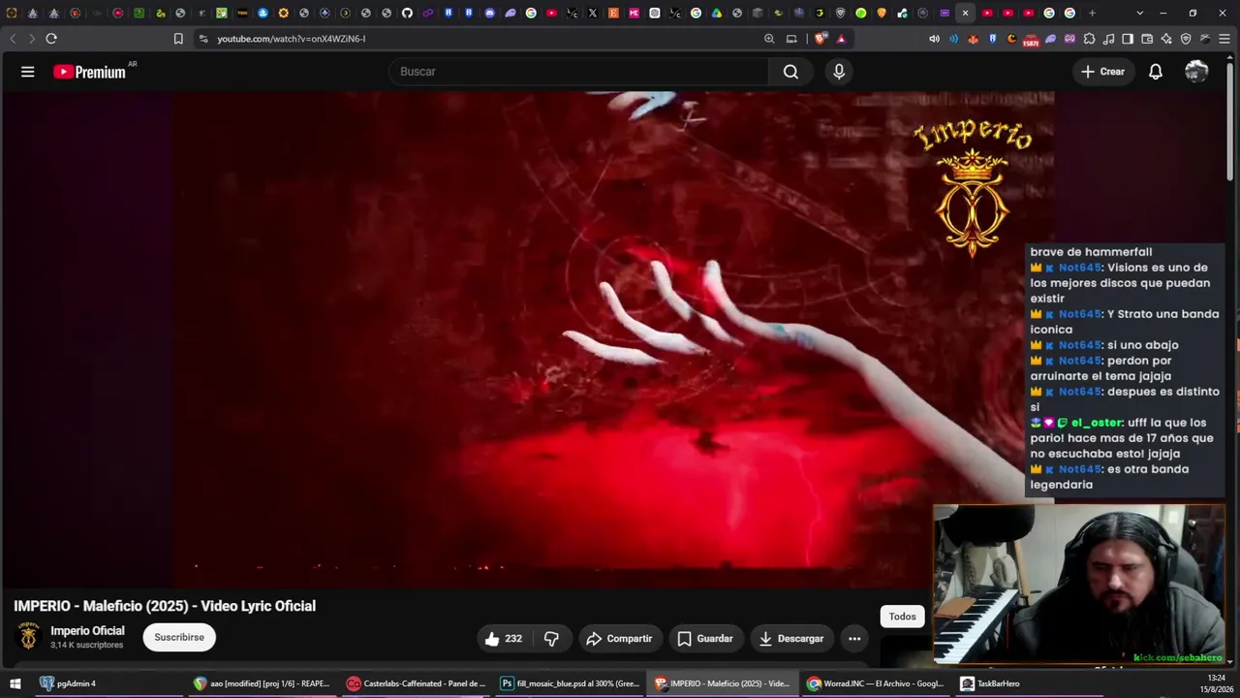Open the Brave Wallet icon
The image size is (1240, 698).
click(1147, 39)
